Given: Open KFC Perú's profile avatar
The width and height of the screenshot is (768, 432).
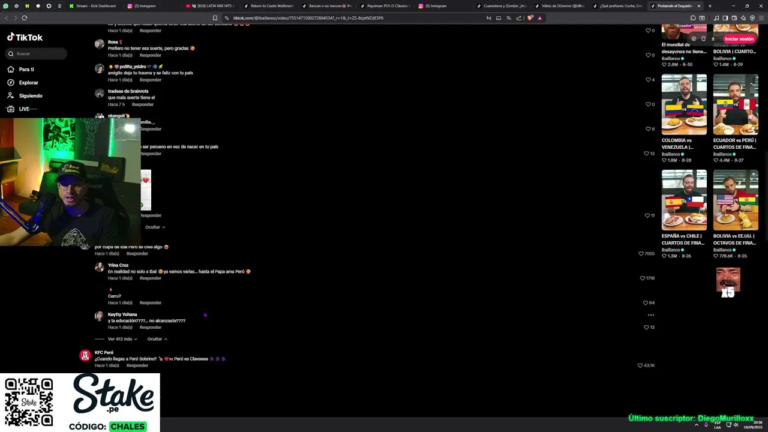Looking at the screenshot, I should [x=85, y=355].
